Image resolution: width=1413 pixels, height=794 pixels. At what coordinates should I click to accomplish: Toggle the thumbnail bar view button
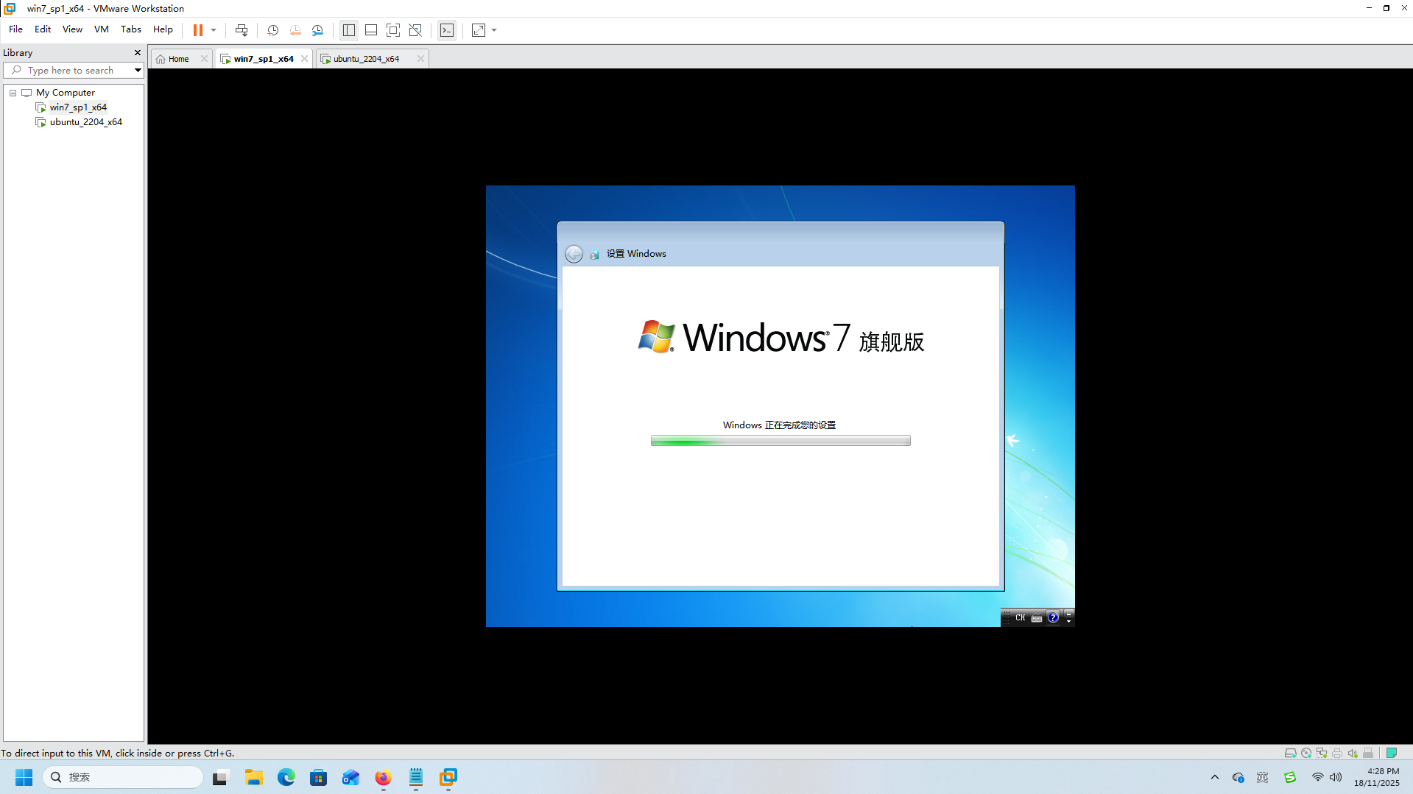pos(371,30)
